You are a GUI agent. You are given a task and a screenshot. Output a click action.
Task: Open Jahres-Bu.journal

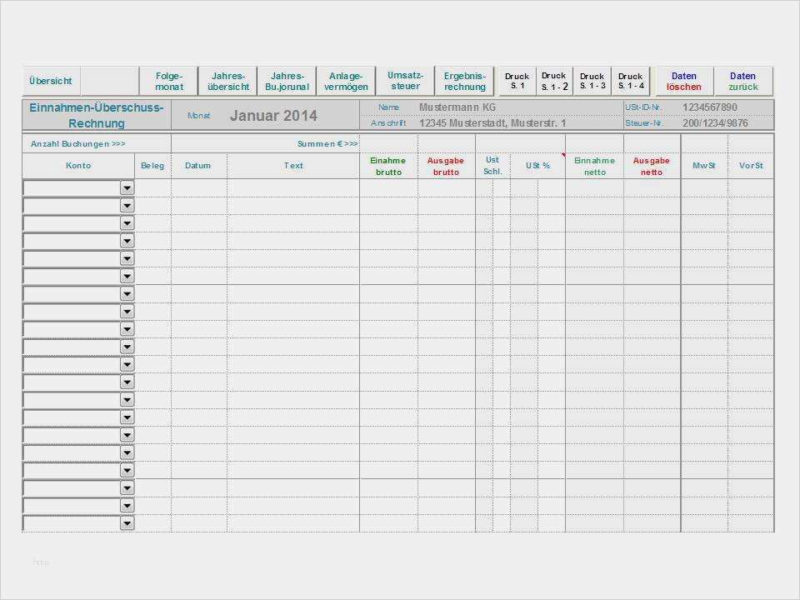click(287, 82)
